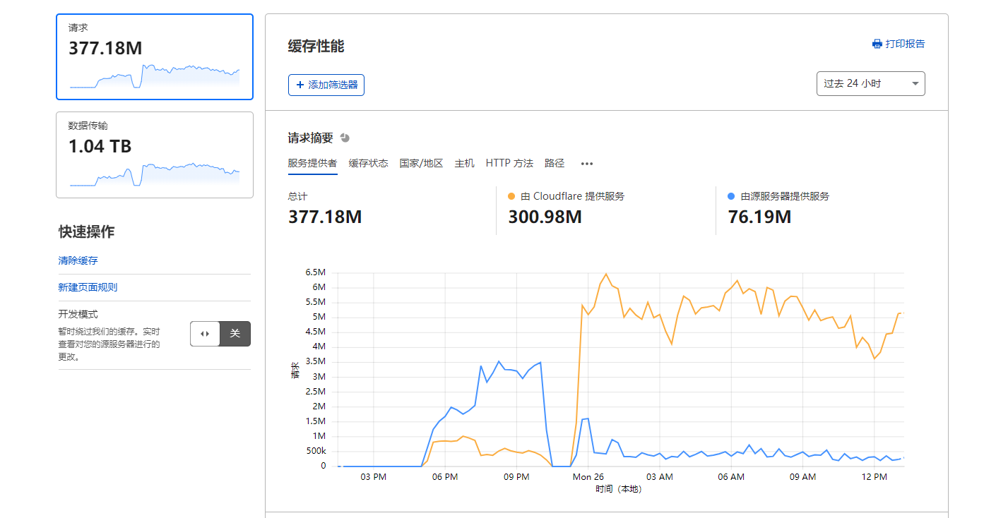
Task: Switch to the 国家/地区 tab
Action: 421,163
